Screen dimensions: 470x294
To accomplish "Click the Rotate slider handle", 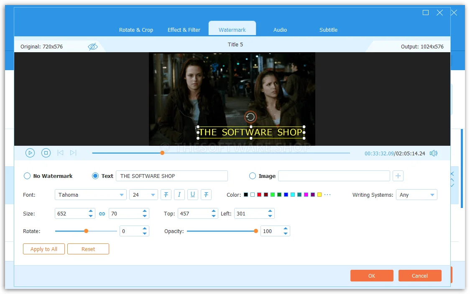I will [86, 231].
